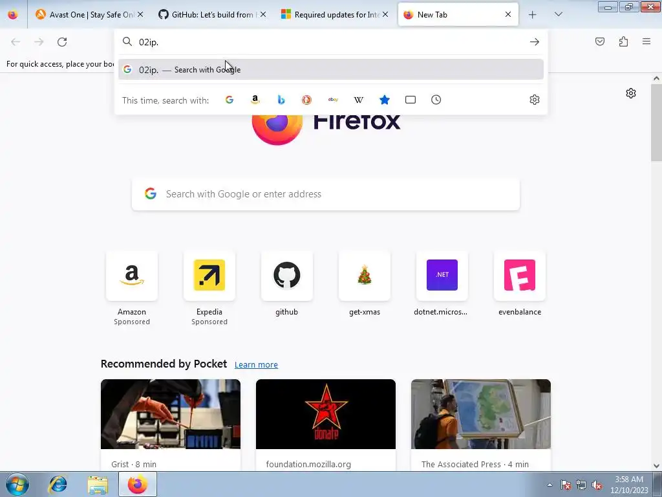The width and height of the screenshot is (662, 497).
Task: Open Save to Pocket button
Action: pos(600,41)
